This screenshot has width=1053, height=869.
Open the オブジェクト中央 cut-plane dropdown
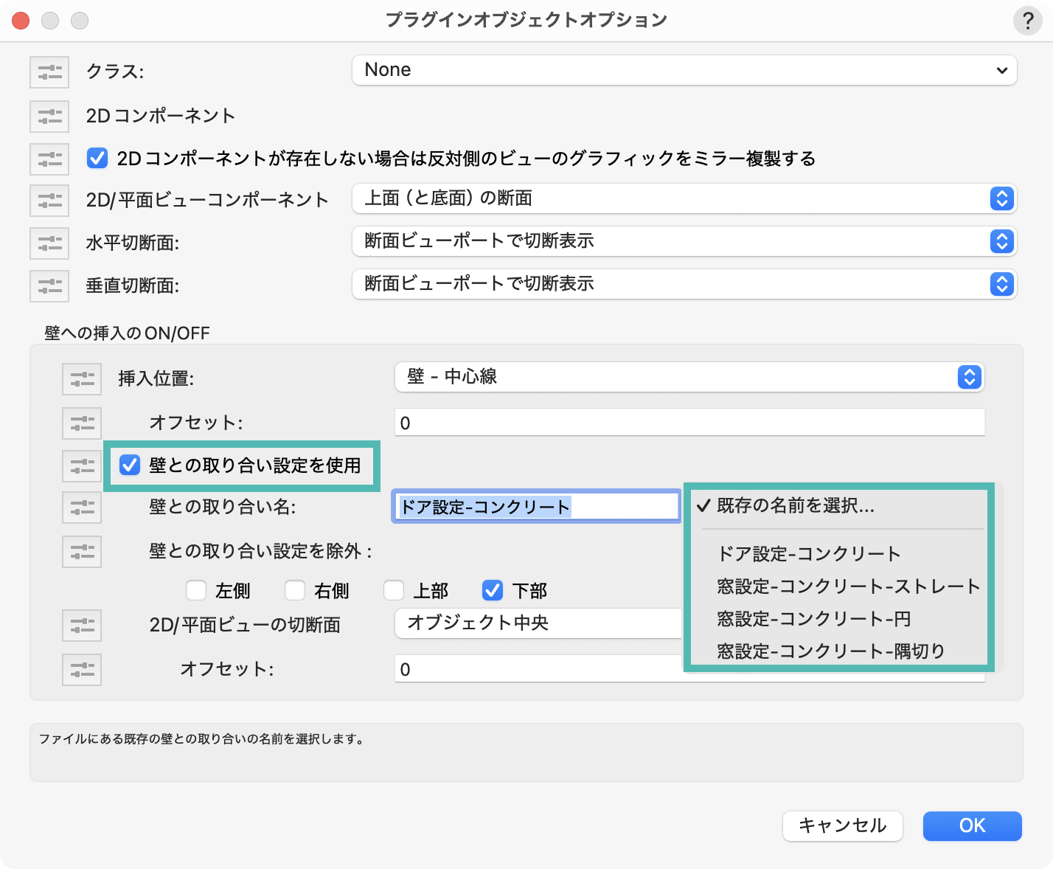click(539, 623)
